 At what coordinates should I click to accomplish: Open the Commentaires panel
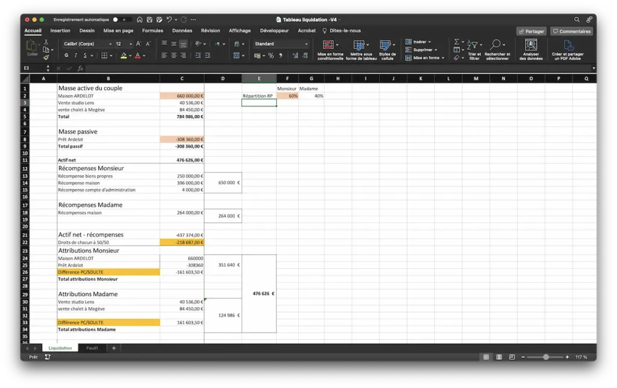570,31
